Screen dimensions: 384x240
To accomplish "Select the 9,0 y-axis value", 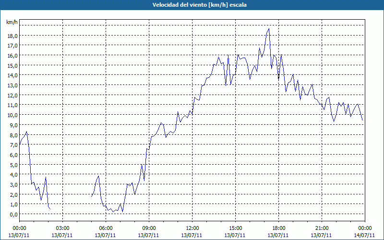I will 14,125.
